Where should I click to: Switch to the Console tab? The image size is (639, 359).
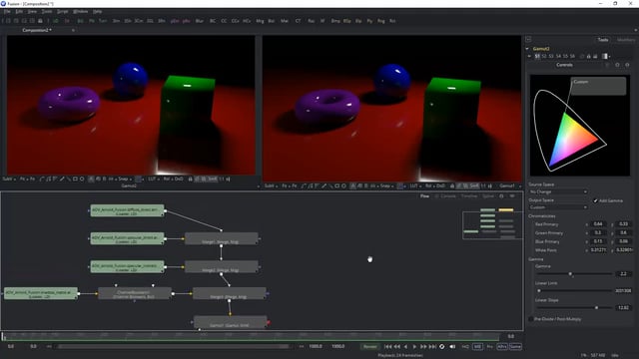click(448, 196)
